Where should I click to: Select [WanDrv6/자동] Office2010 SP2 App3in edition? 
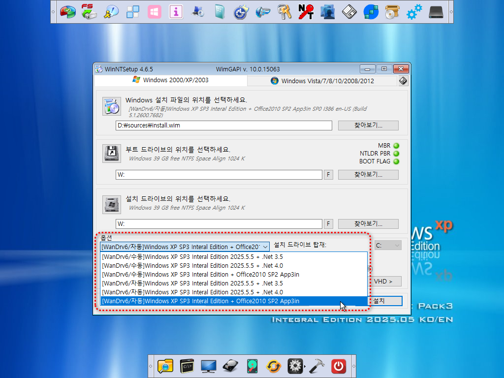pyautogui.click(x=234, y=301)
